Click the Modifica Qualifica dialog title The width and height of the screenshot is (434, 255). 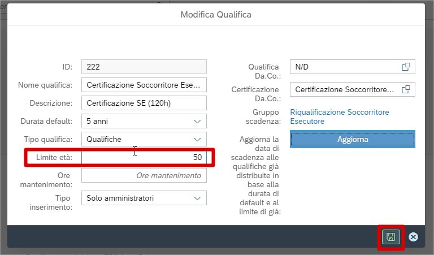tap(216, 14)
